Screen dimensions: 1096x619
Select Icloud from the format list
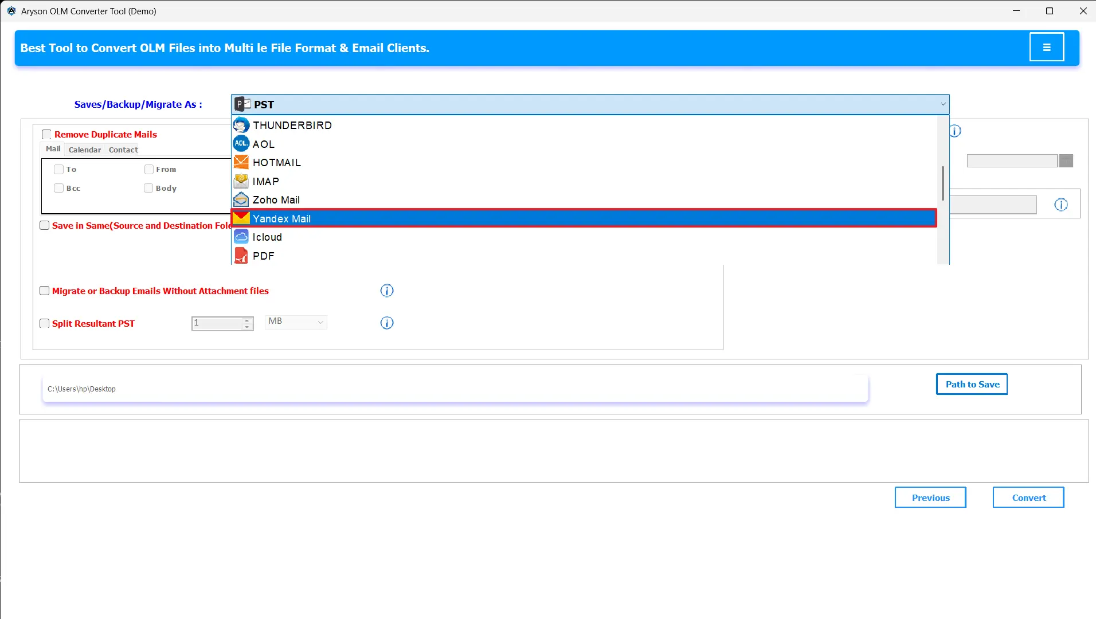click(584, 237)
